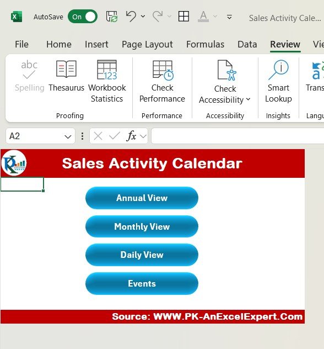Switch to the Formulas tab
Viewport: 324px width, 349px height.
205,44
